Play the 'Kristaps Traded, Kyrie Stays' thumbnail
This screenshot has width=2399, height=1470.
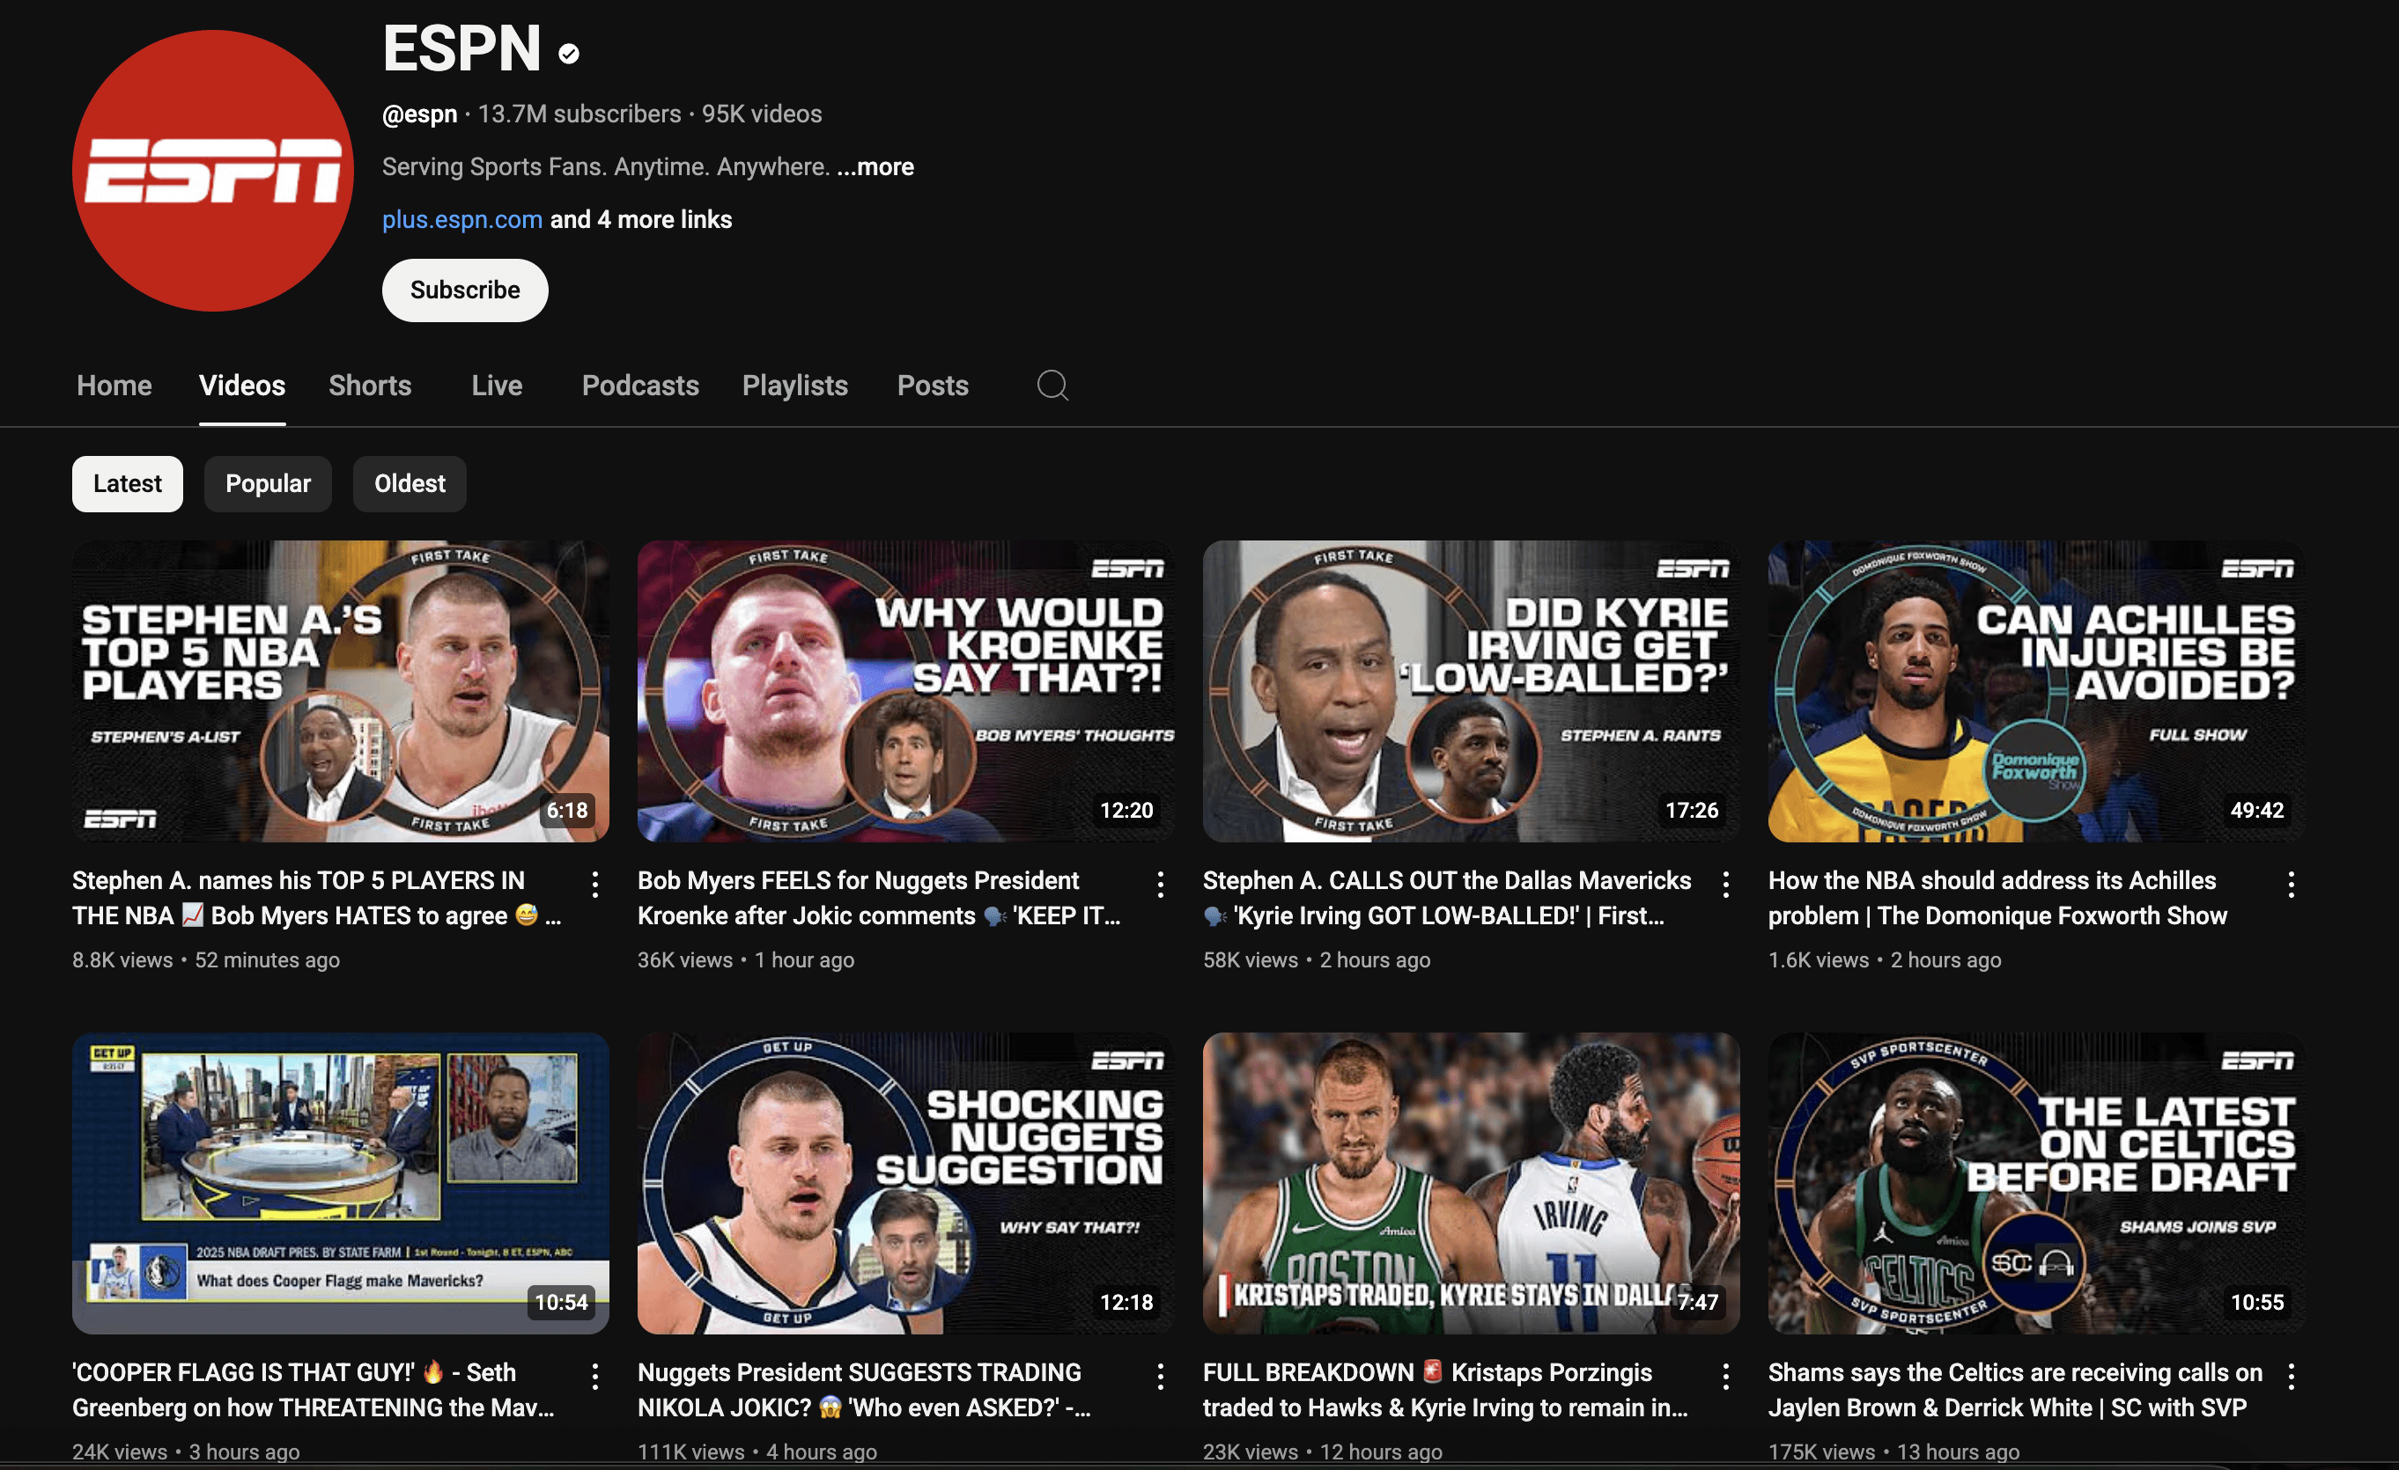pos(1471,1183)
